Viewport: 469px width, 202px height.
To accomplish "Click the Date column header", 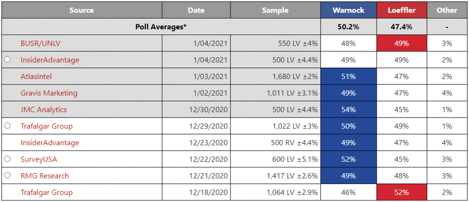I will click(x=196, y=10).
